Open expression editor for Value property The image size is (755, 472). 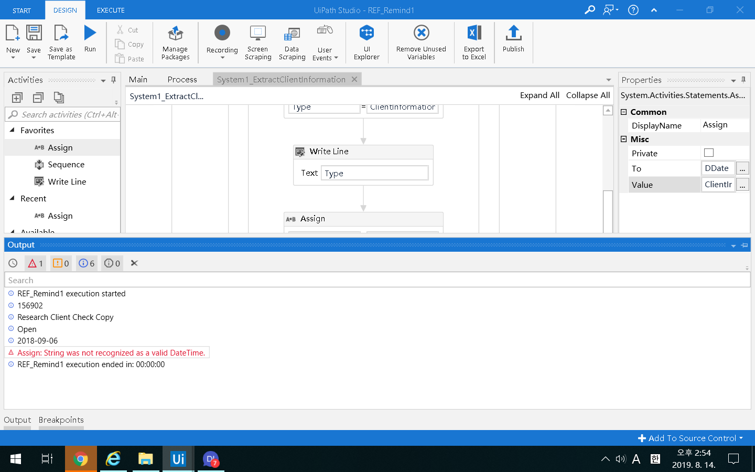coord(742,185)
